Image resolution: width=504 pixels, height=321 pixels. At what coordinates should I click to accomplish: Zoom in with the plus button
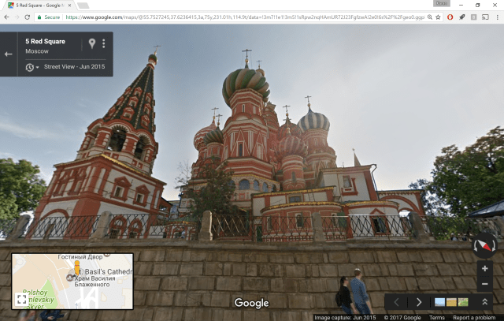coord(484,269)
